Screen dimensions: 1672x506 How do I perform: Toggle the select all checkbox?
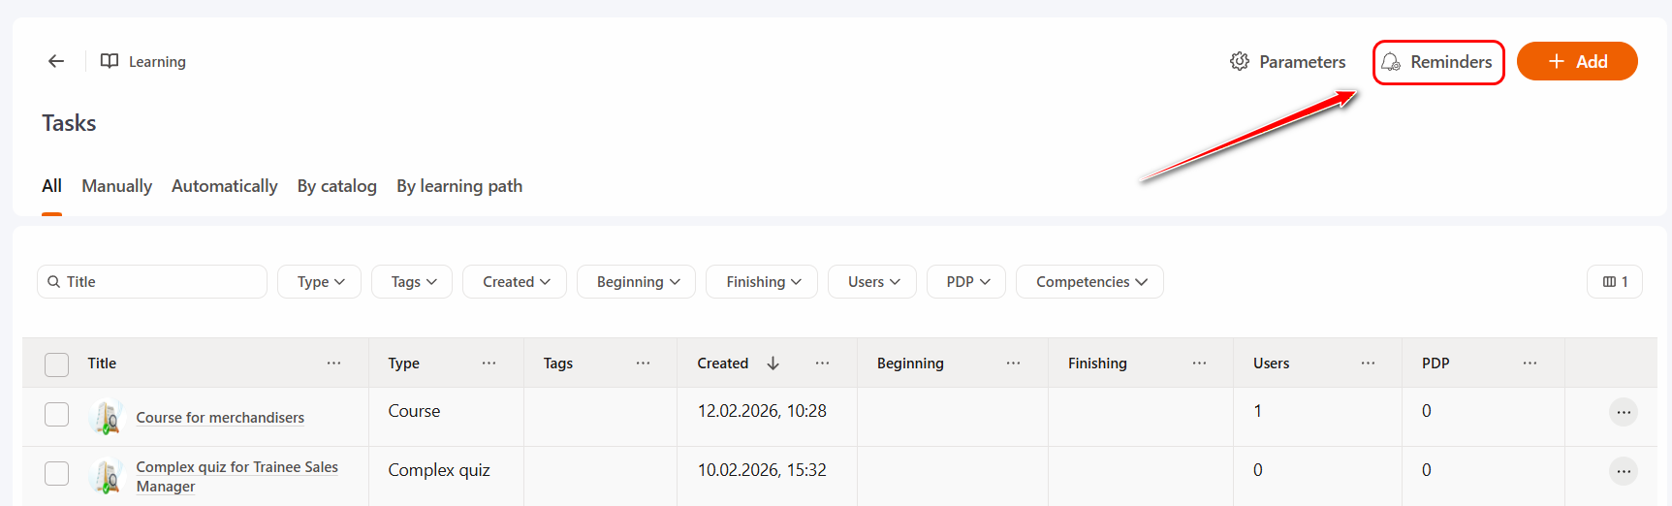[57, 364]
